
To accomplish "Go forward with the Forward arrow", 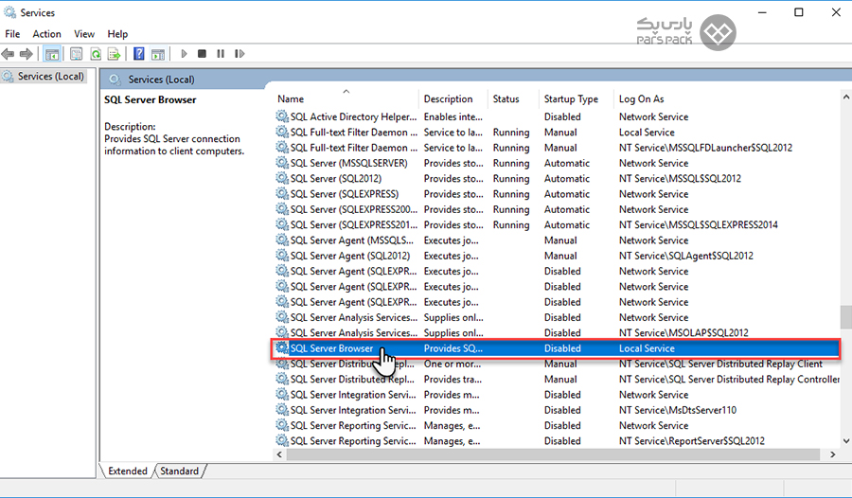I will point(27,54).
